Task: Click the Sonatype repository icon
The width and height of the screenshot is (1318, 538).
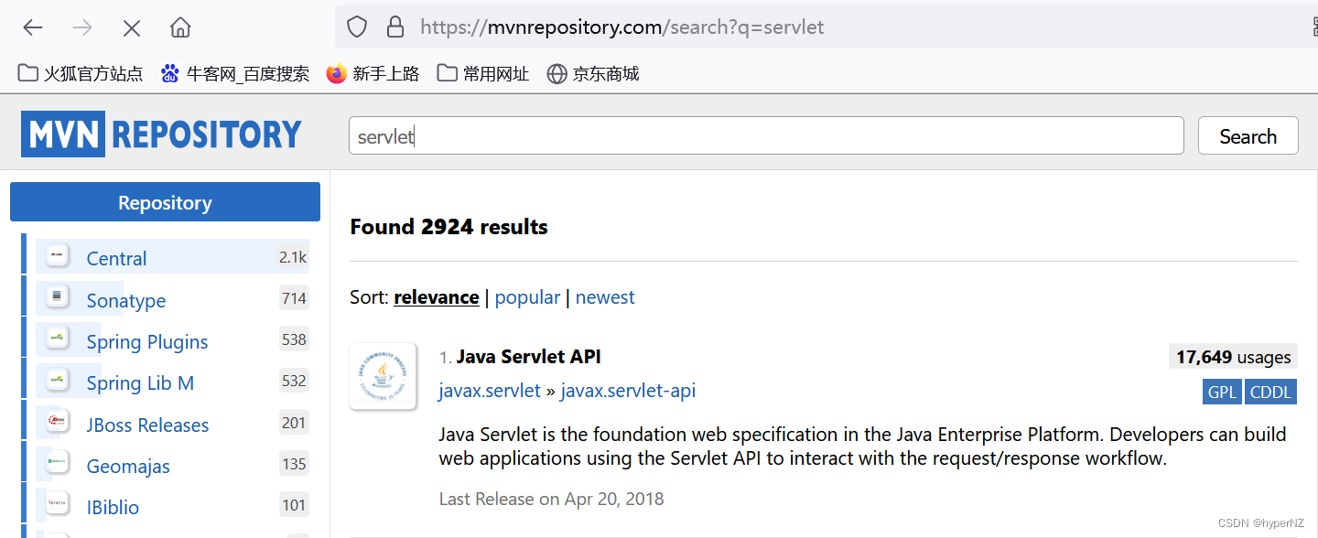Action: (x=57, y=297)
